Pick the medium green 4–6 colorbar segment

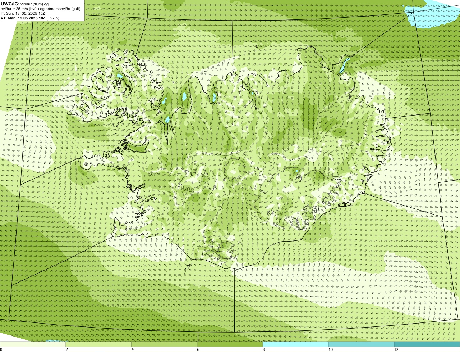pos(165,344)
